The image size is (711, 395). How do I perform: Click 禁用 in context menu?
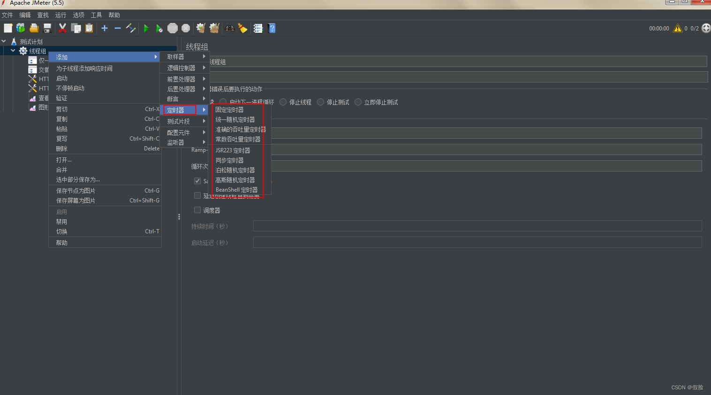click(x=105, y=222)
